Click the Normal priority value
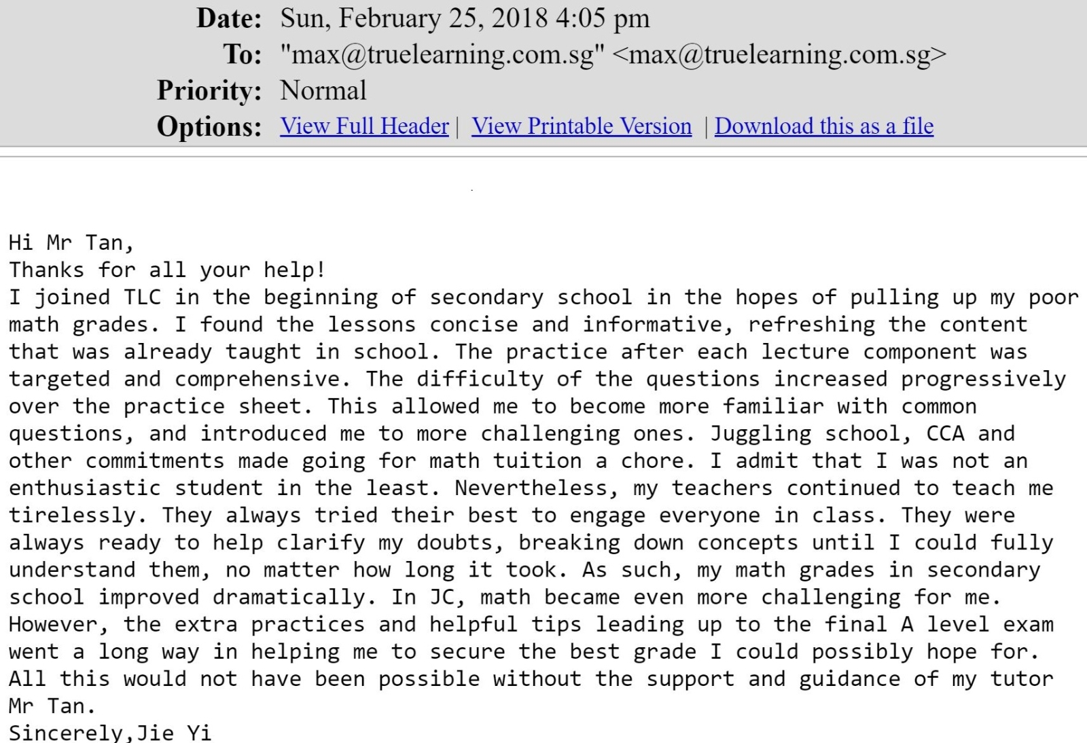The image size is (1087, 743). point(323,90)
